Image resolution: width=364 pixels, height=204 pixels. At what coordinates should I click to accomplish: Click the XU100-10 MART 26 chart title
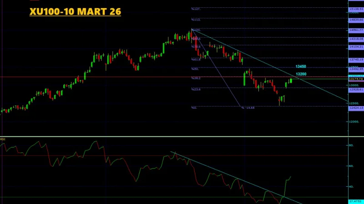coord(75,12)
